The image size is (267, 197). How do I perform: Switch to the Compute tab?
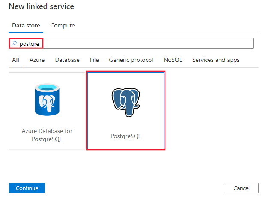click(x=63, y=26)
